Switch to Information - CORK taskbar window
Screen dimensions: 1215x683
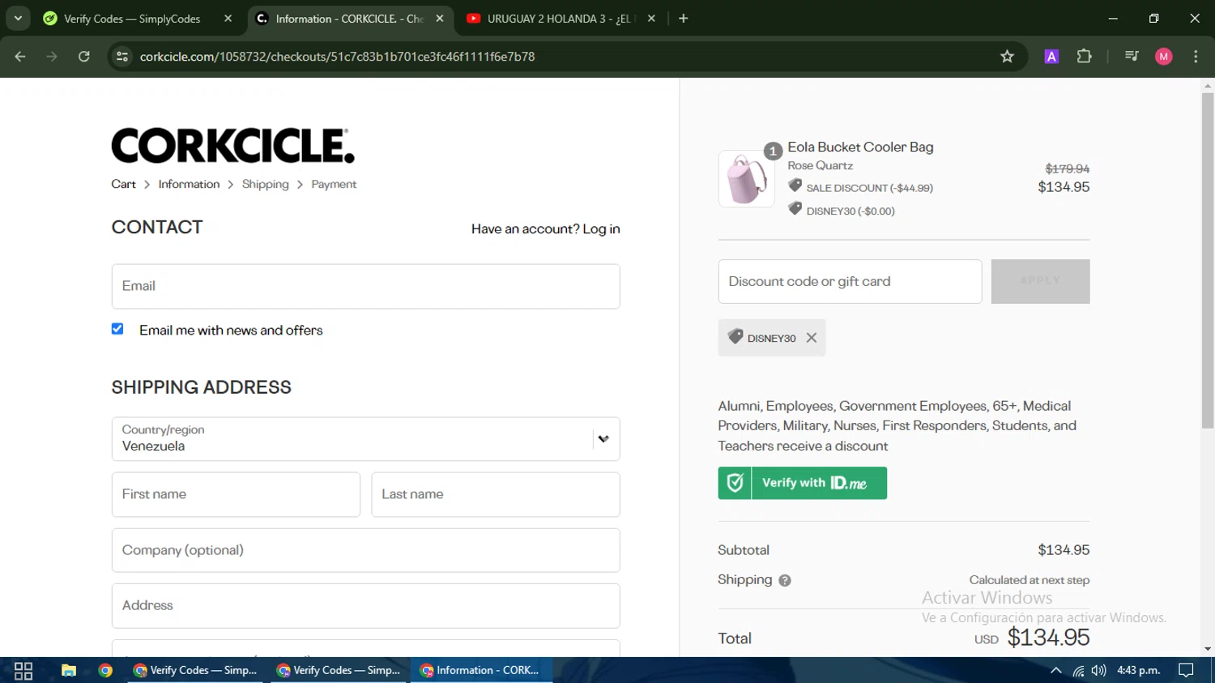point(483,671)
